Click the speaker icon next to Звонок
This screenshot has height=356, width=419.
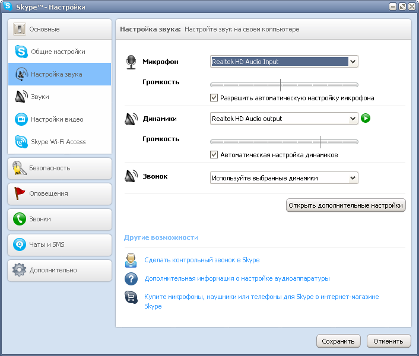pyautogui.click(x=131, y=176)
